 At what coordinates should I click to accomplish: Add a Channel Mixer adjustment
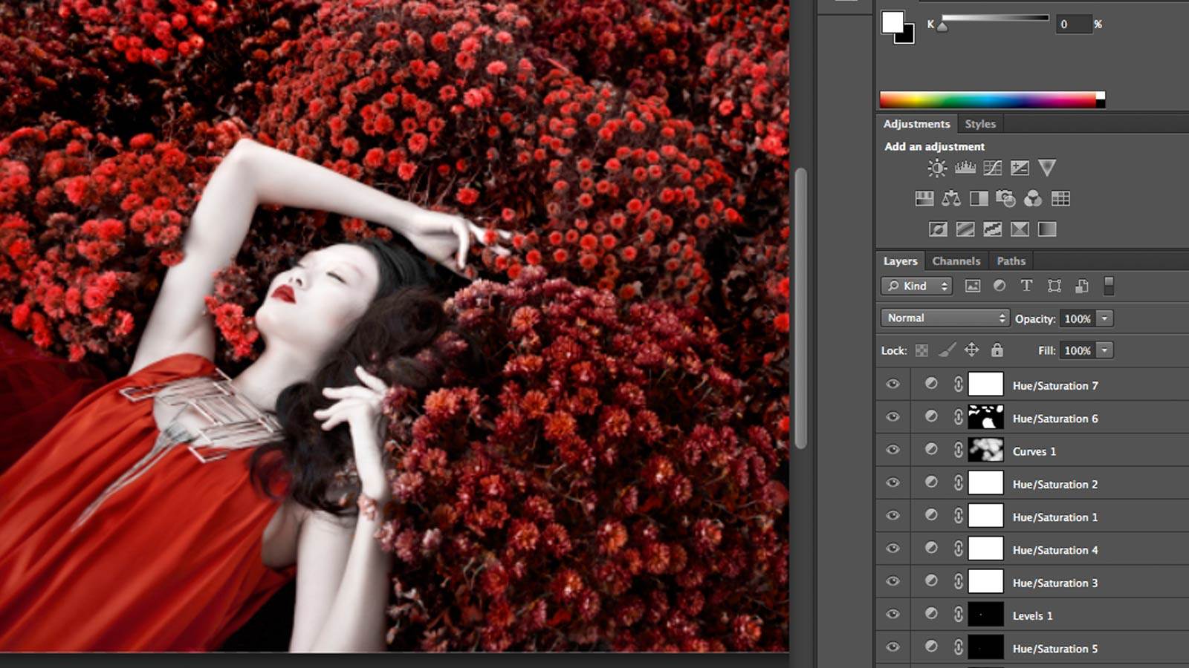[x=1033, y=199]
